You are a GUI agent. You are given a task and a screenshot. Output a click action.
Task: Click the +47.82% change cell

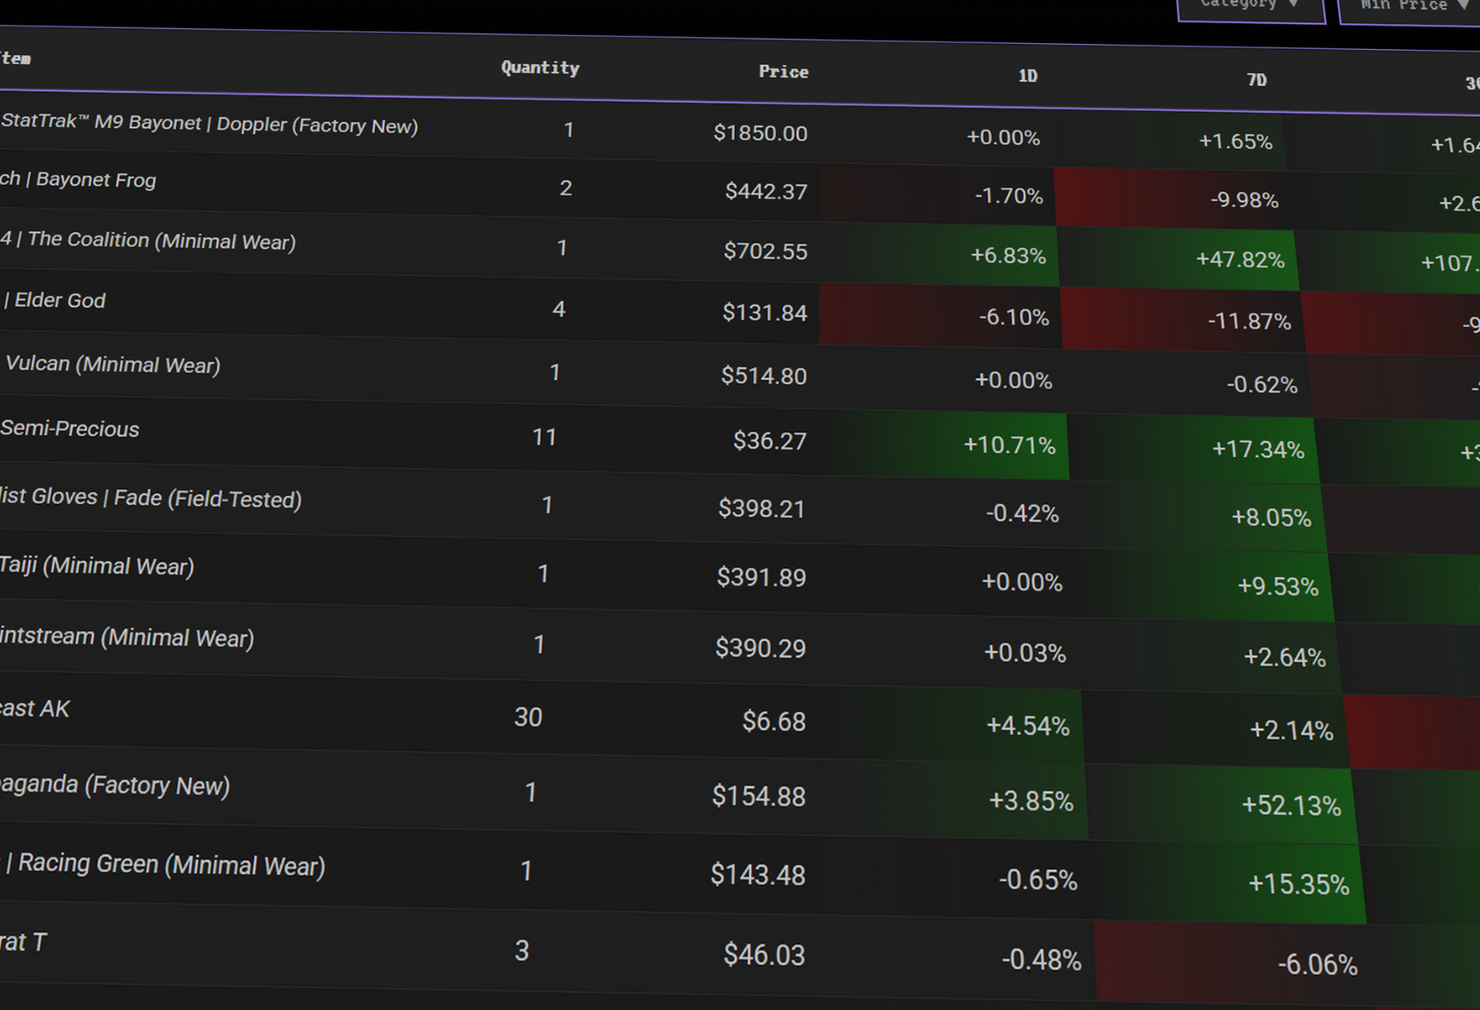[1240, 260]
